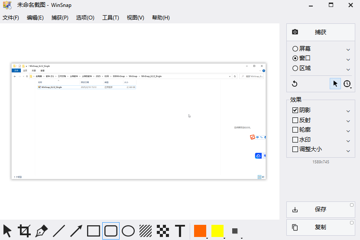Select the Line tool
This screenshot has height=240, width=360.
tap(59, 231)
